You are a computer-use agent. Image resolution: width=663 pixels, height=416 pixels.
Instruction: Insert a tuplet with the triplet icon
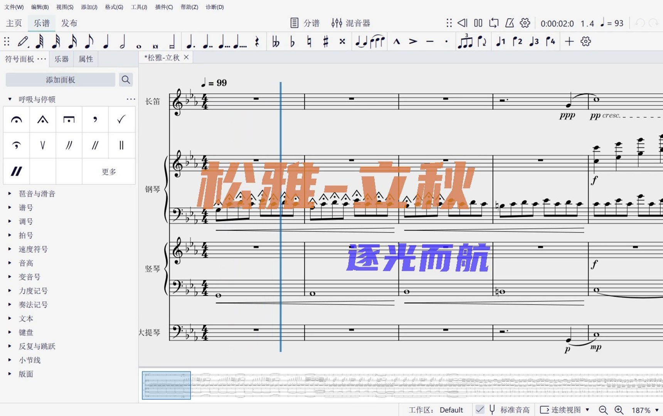(465, 41)
